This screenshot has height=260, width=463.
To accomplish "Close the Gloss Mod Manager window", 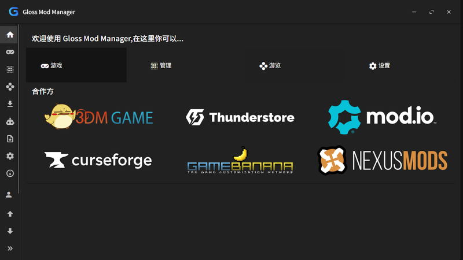I will [x=449, y=12].
